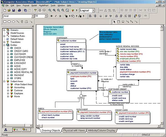This screenshot has height=137, width=166.
Task: Expand the Domains tree node
Action: 4,30
